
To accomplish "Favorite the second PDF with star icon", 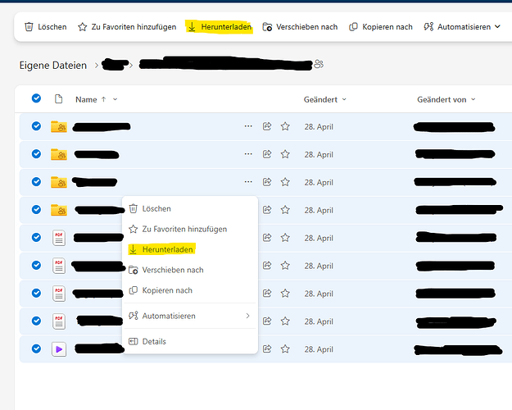I will [x=285, y=265].
